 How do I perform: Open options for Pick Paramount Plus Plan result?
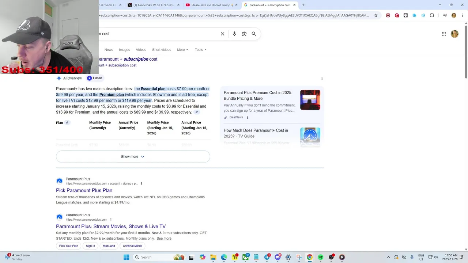141,184
